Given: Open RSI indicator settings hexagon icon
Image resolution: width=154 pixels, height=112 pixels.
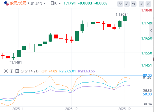Looking at the screenshot, I should [x=12, y=71].
